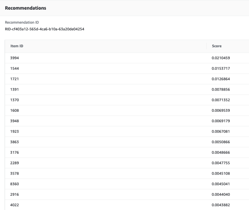Click the score value 0.0050866

click(221, 142)
